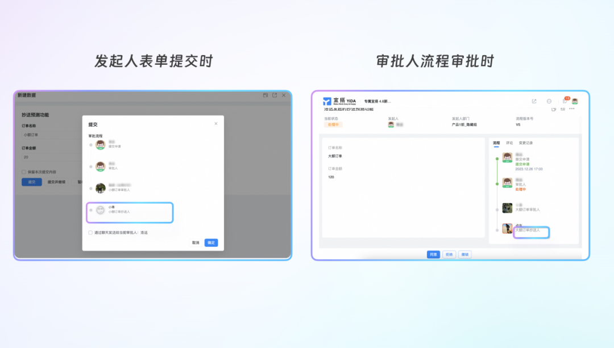Image resolution: width=614 pixels, height=348 pixels.
Task: Tick 保留本次提交内容 checkbox
Action: (24, 172)
